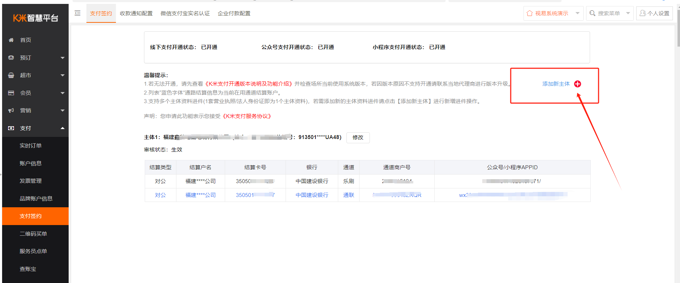Collapse the 支付 sidebar menu arrow
The height and width of the screenshot is (283, 680).
click(x=63, y=128)
